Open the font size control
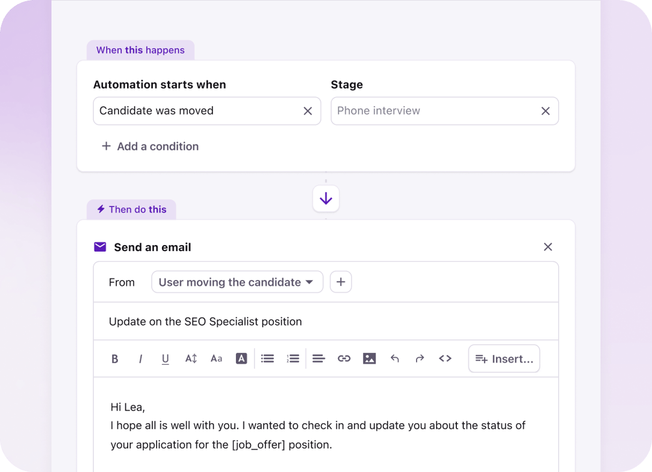This screenshot has height=472, width=652. [x=191, y=358]
